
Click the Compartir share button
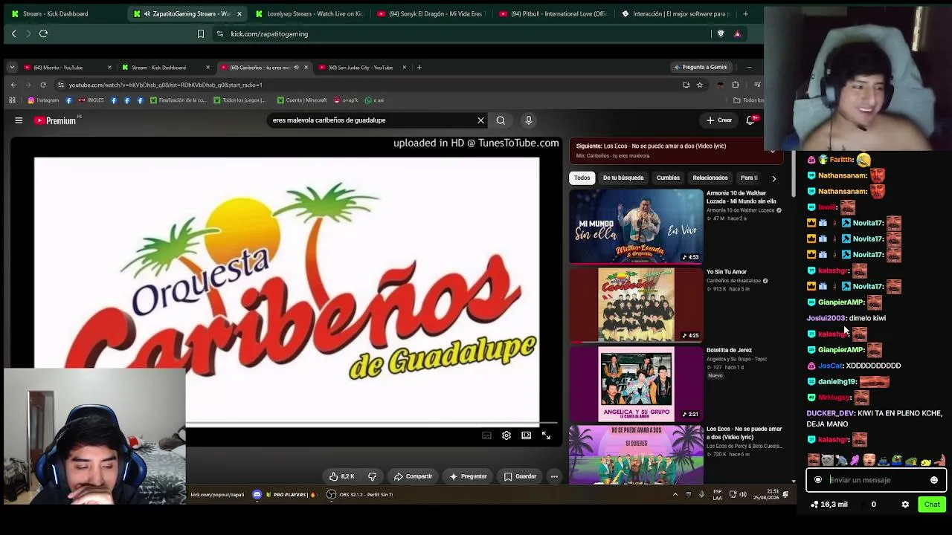point(414,476)
